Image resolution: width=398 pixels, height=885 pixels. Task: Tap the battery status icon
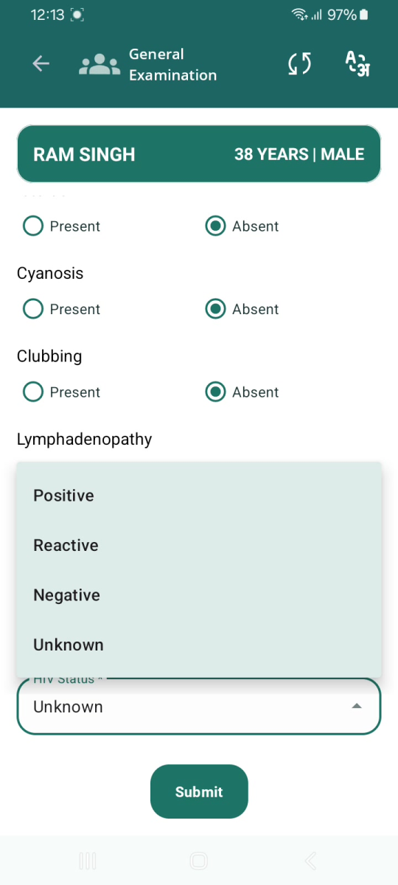click(364, 15)
